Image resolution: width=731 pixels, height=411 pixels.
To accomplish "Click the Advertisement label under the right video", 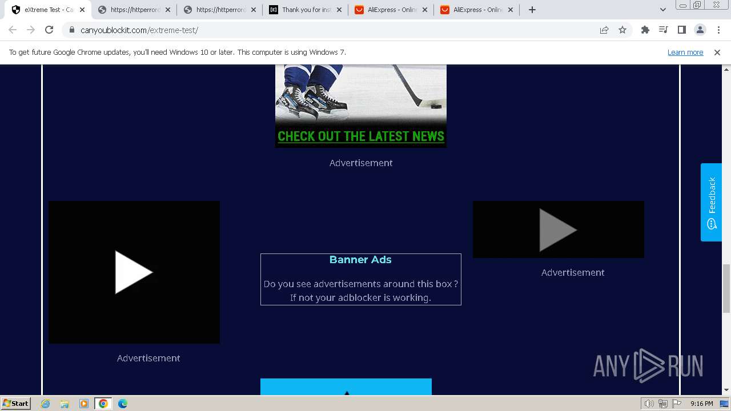I will (x=573, y=272).
